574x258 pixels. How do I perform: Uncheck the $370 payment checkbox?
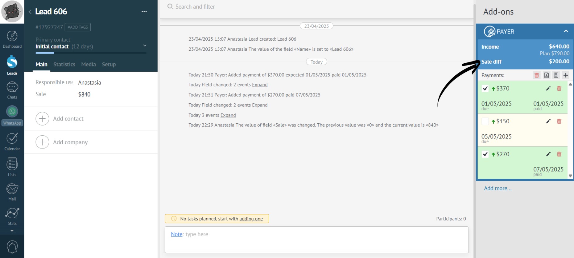[x=485, y=89]
